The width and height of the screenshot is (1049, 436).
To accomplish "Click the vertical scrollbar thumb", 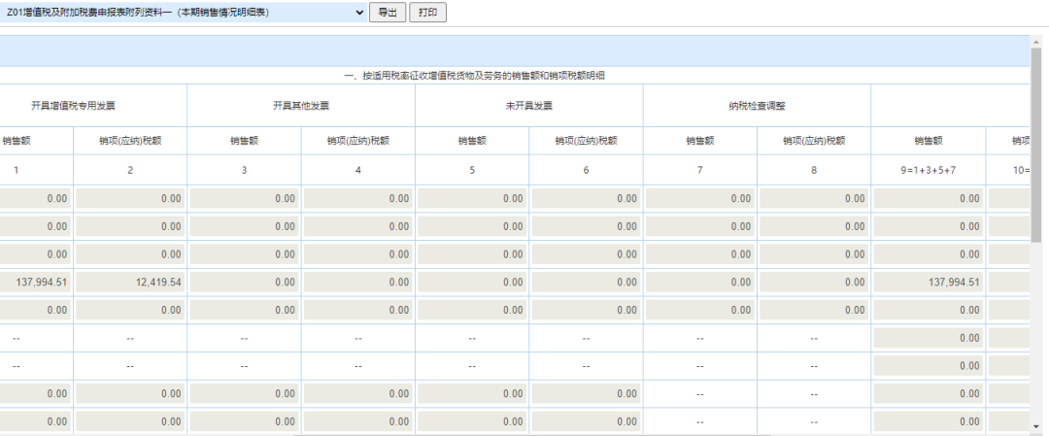I will coord(1036,145).
